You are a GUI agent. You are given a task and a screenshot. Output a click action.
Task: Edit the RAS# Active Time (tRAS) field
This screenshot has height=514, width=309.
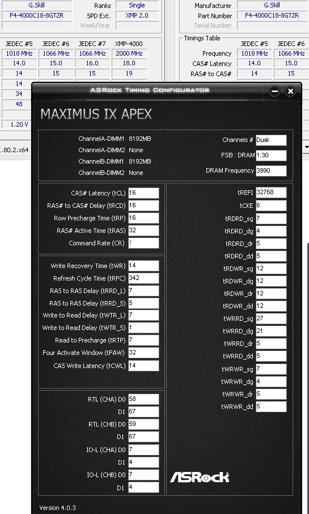(x=143, y=230)
